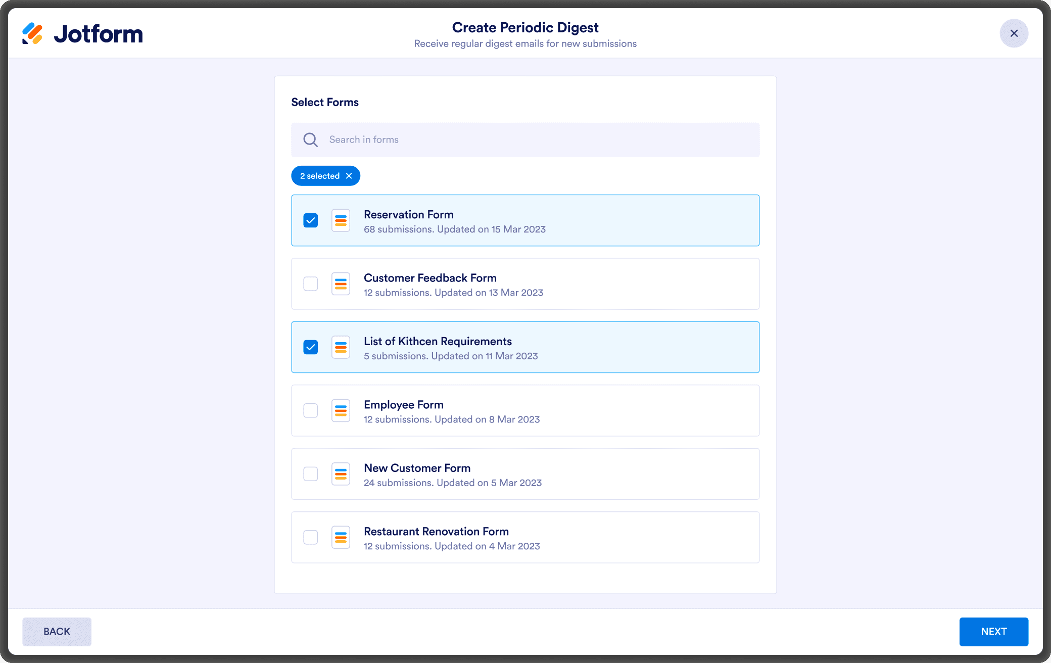Enable the New Customer Form checkbox
Screen dimensions: 1051x663
[x=311, y=474]
